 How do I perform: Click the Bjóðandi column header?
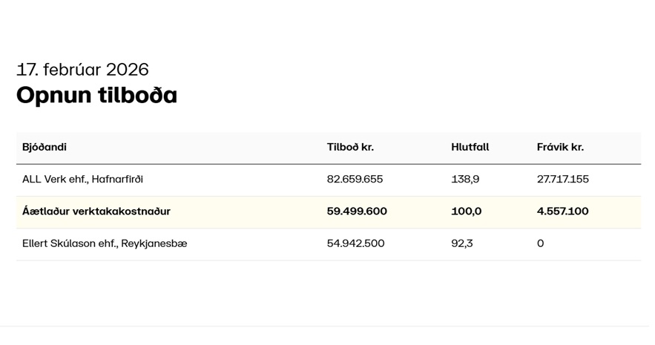coord(45,147)
